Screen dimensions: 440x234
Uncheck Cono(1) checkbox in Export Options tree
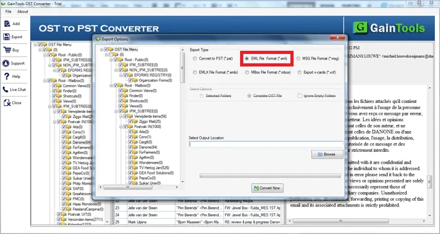tap(131, 137)
